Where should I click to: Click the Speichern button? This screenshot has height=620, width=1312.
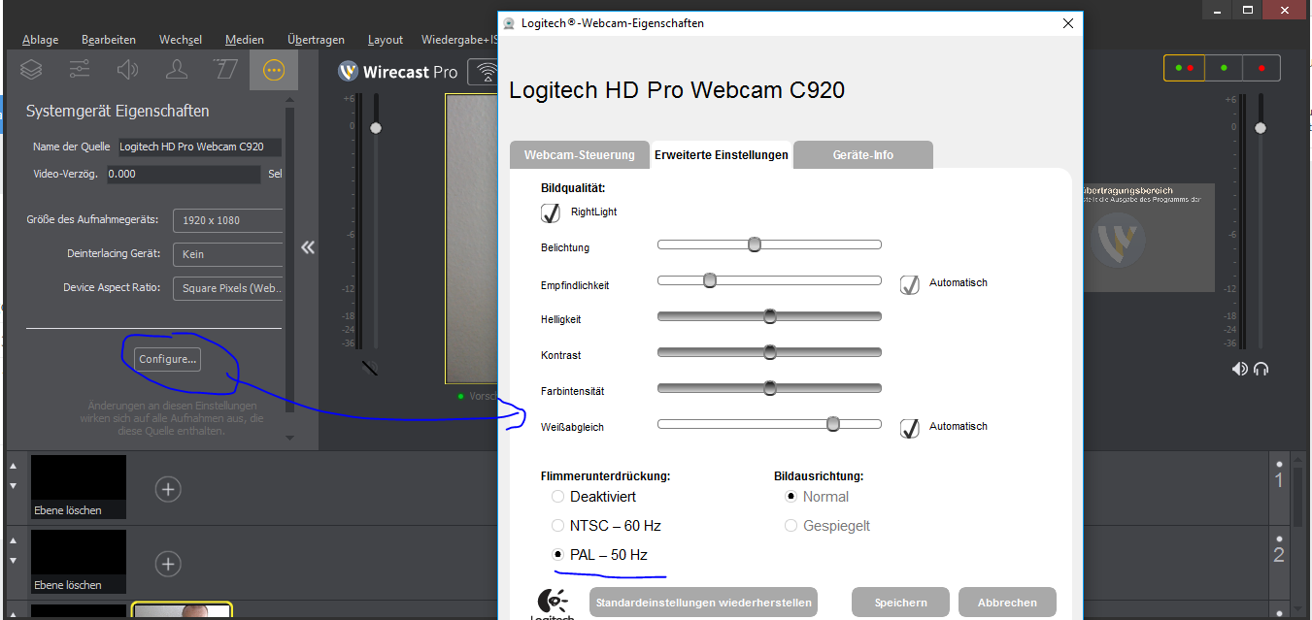900,603
